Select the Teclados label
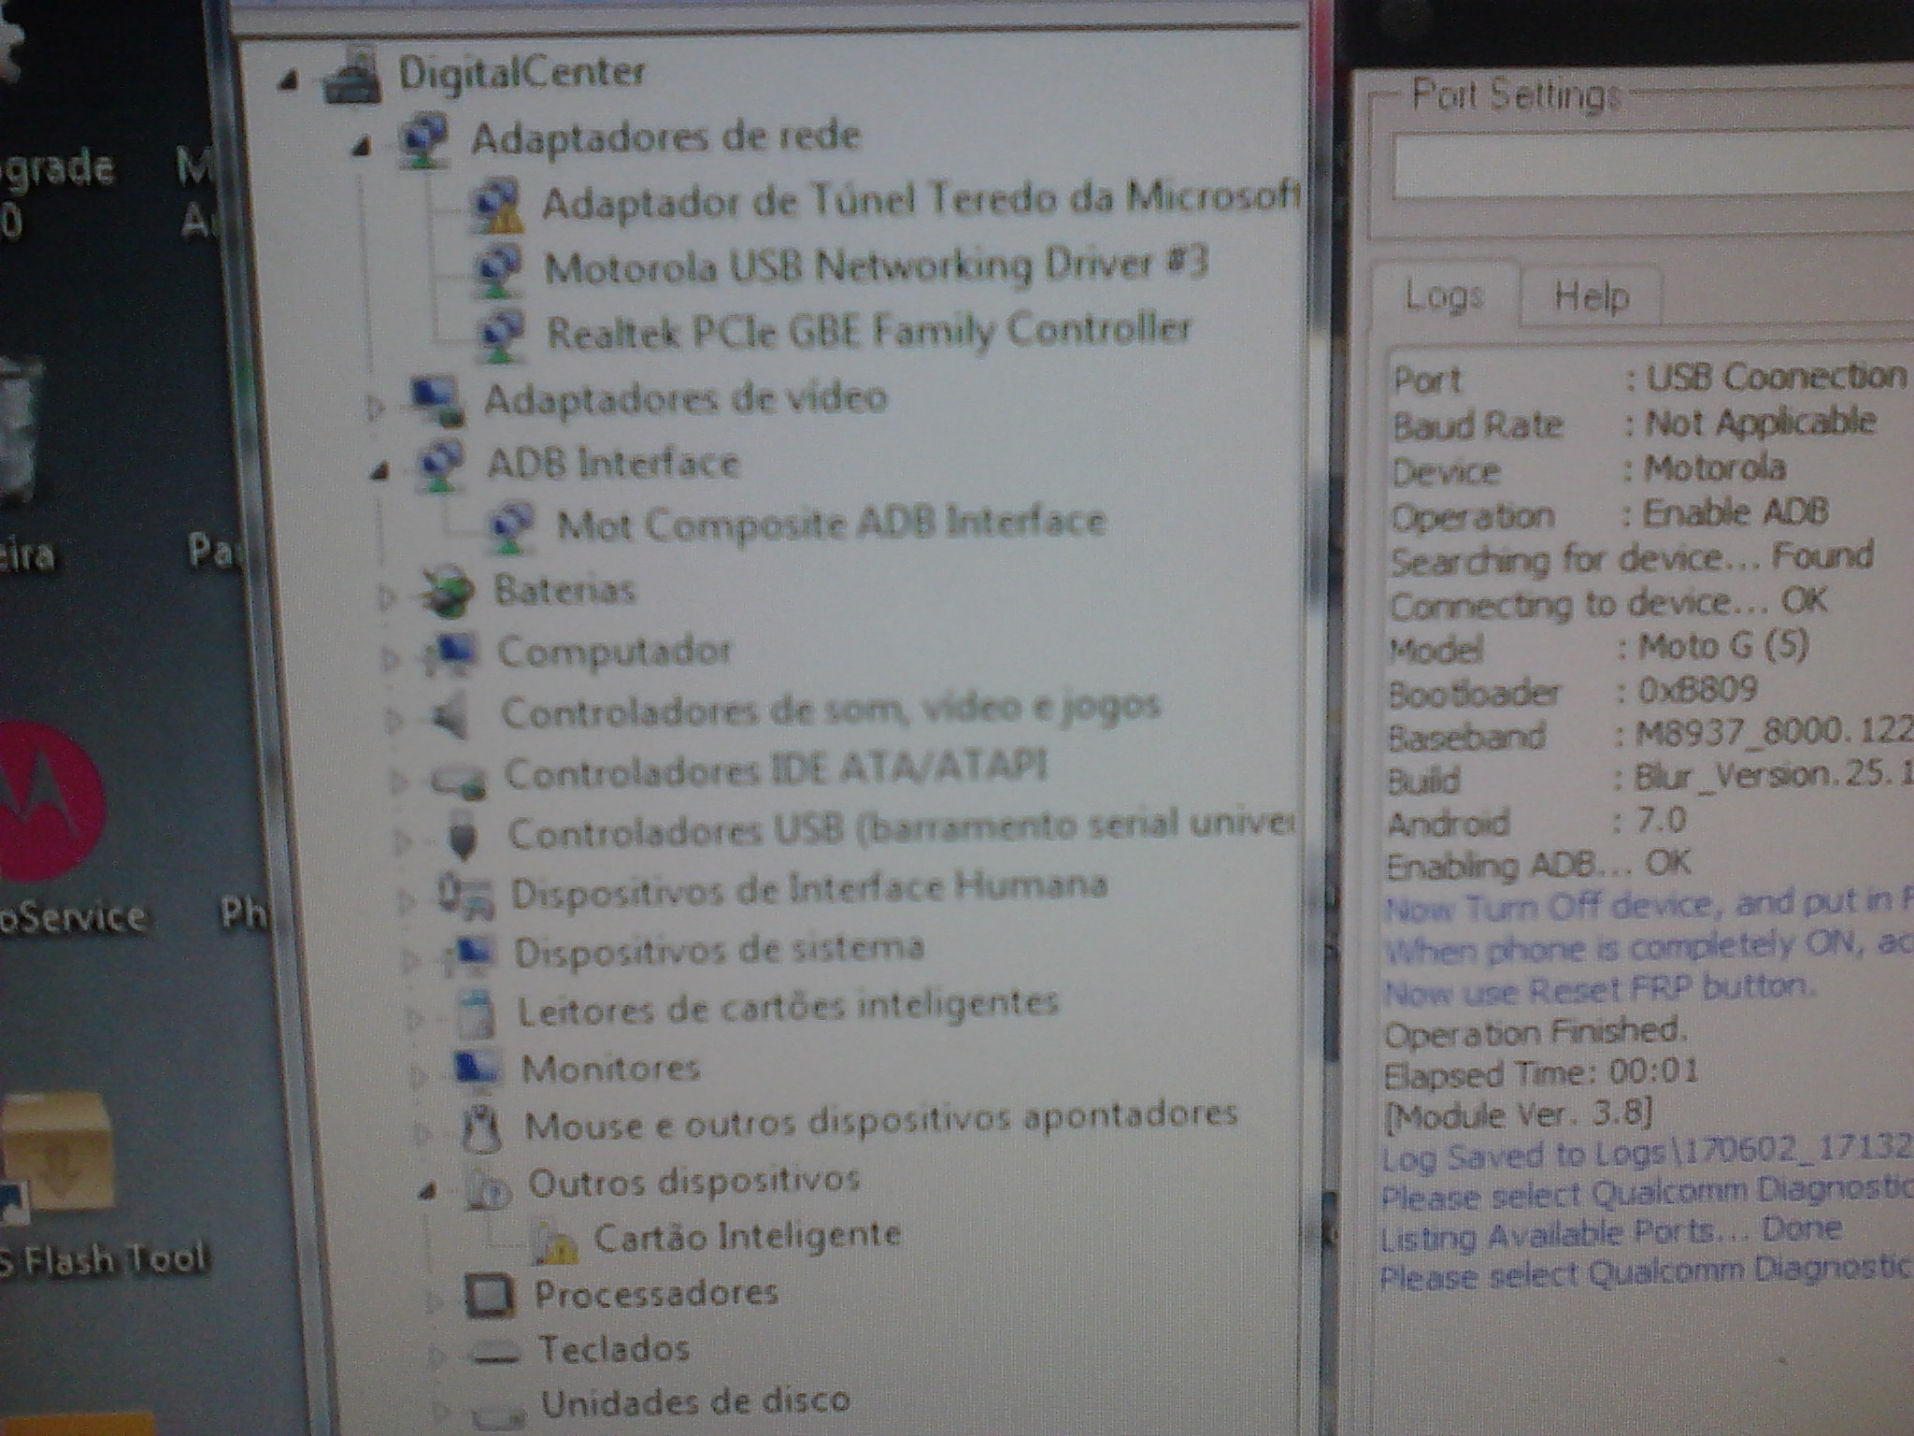The height and width of the screenshot is (1436, 1914). coord(614,1349)
